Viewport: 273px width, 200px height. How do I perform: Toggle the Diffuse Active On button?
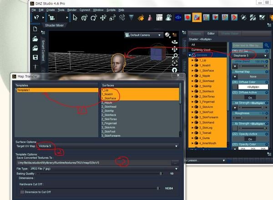click(250, 98)
